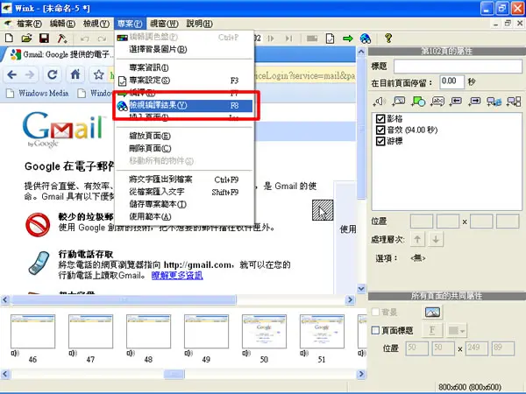Click the next frame playback button
Image resolution: width=526 pixels, height=394 pixels.
pyautogui.click(x=271, y=39)
